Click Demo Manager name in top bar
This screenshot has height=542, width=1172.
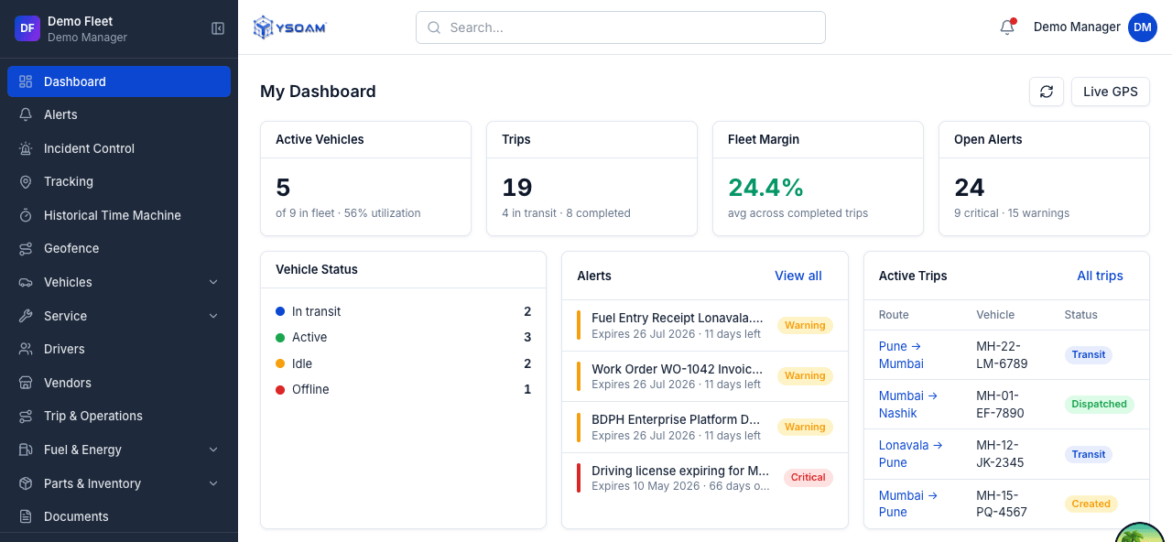click(x=1077, y=27)
